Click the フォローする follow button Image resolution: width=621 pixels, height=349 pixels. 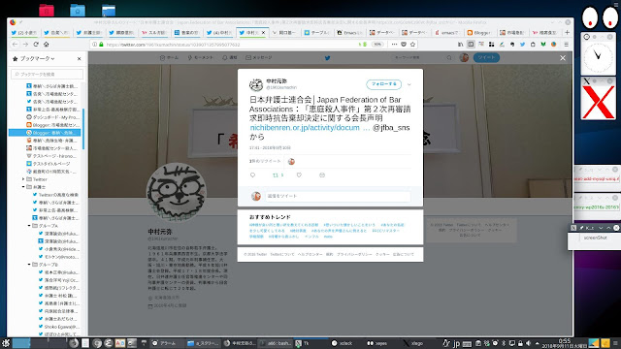point(383,84)
